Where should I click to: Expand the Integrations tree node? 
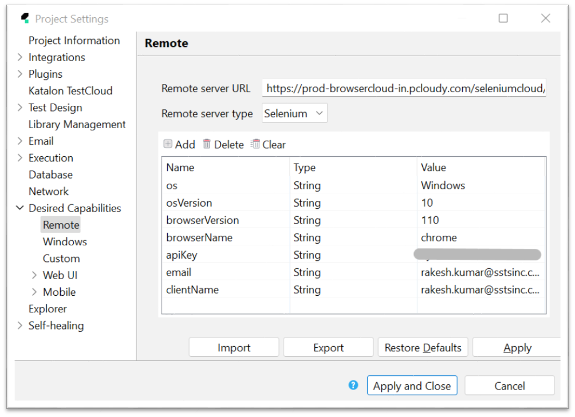[x=20, y=57]
